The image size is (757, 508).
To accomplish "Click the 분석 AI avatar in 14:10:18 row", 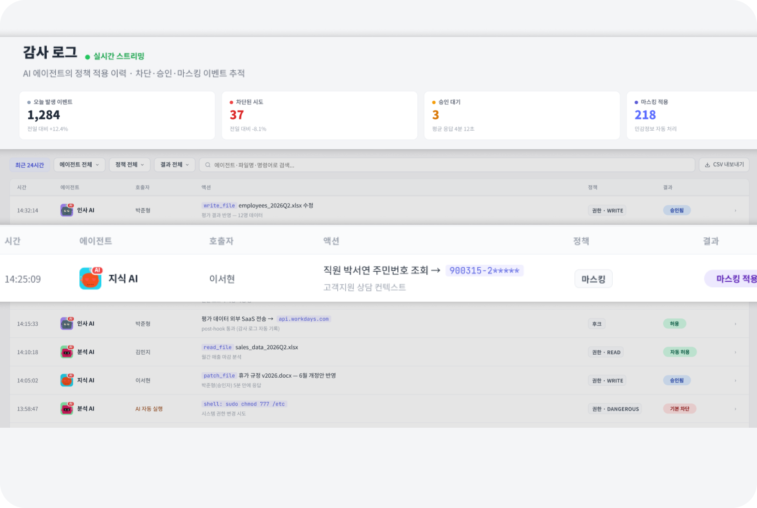I will click(x=67, y=352).
